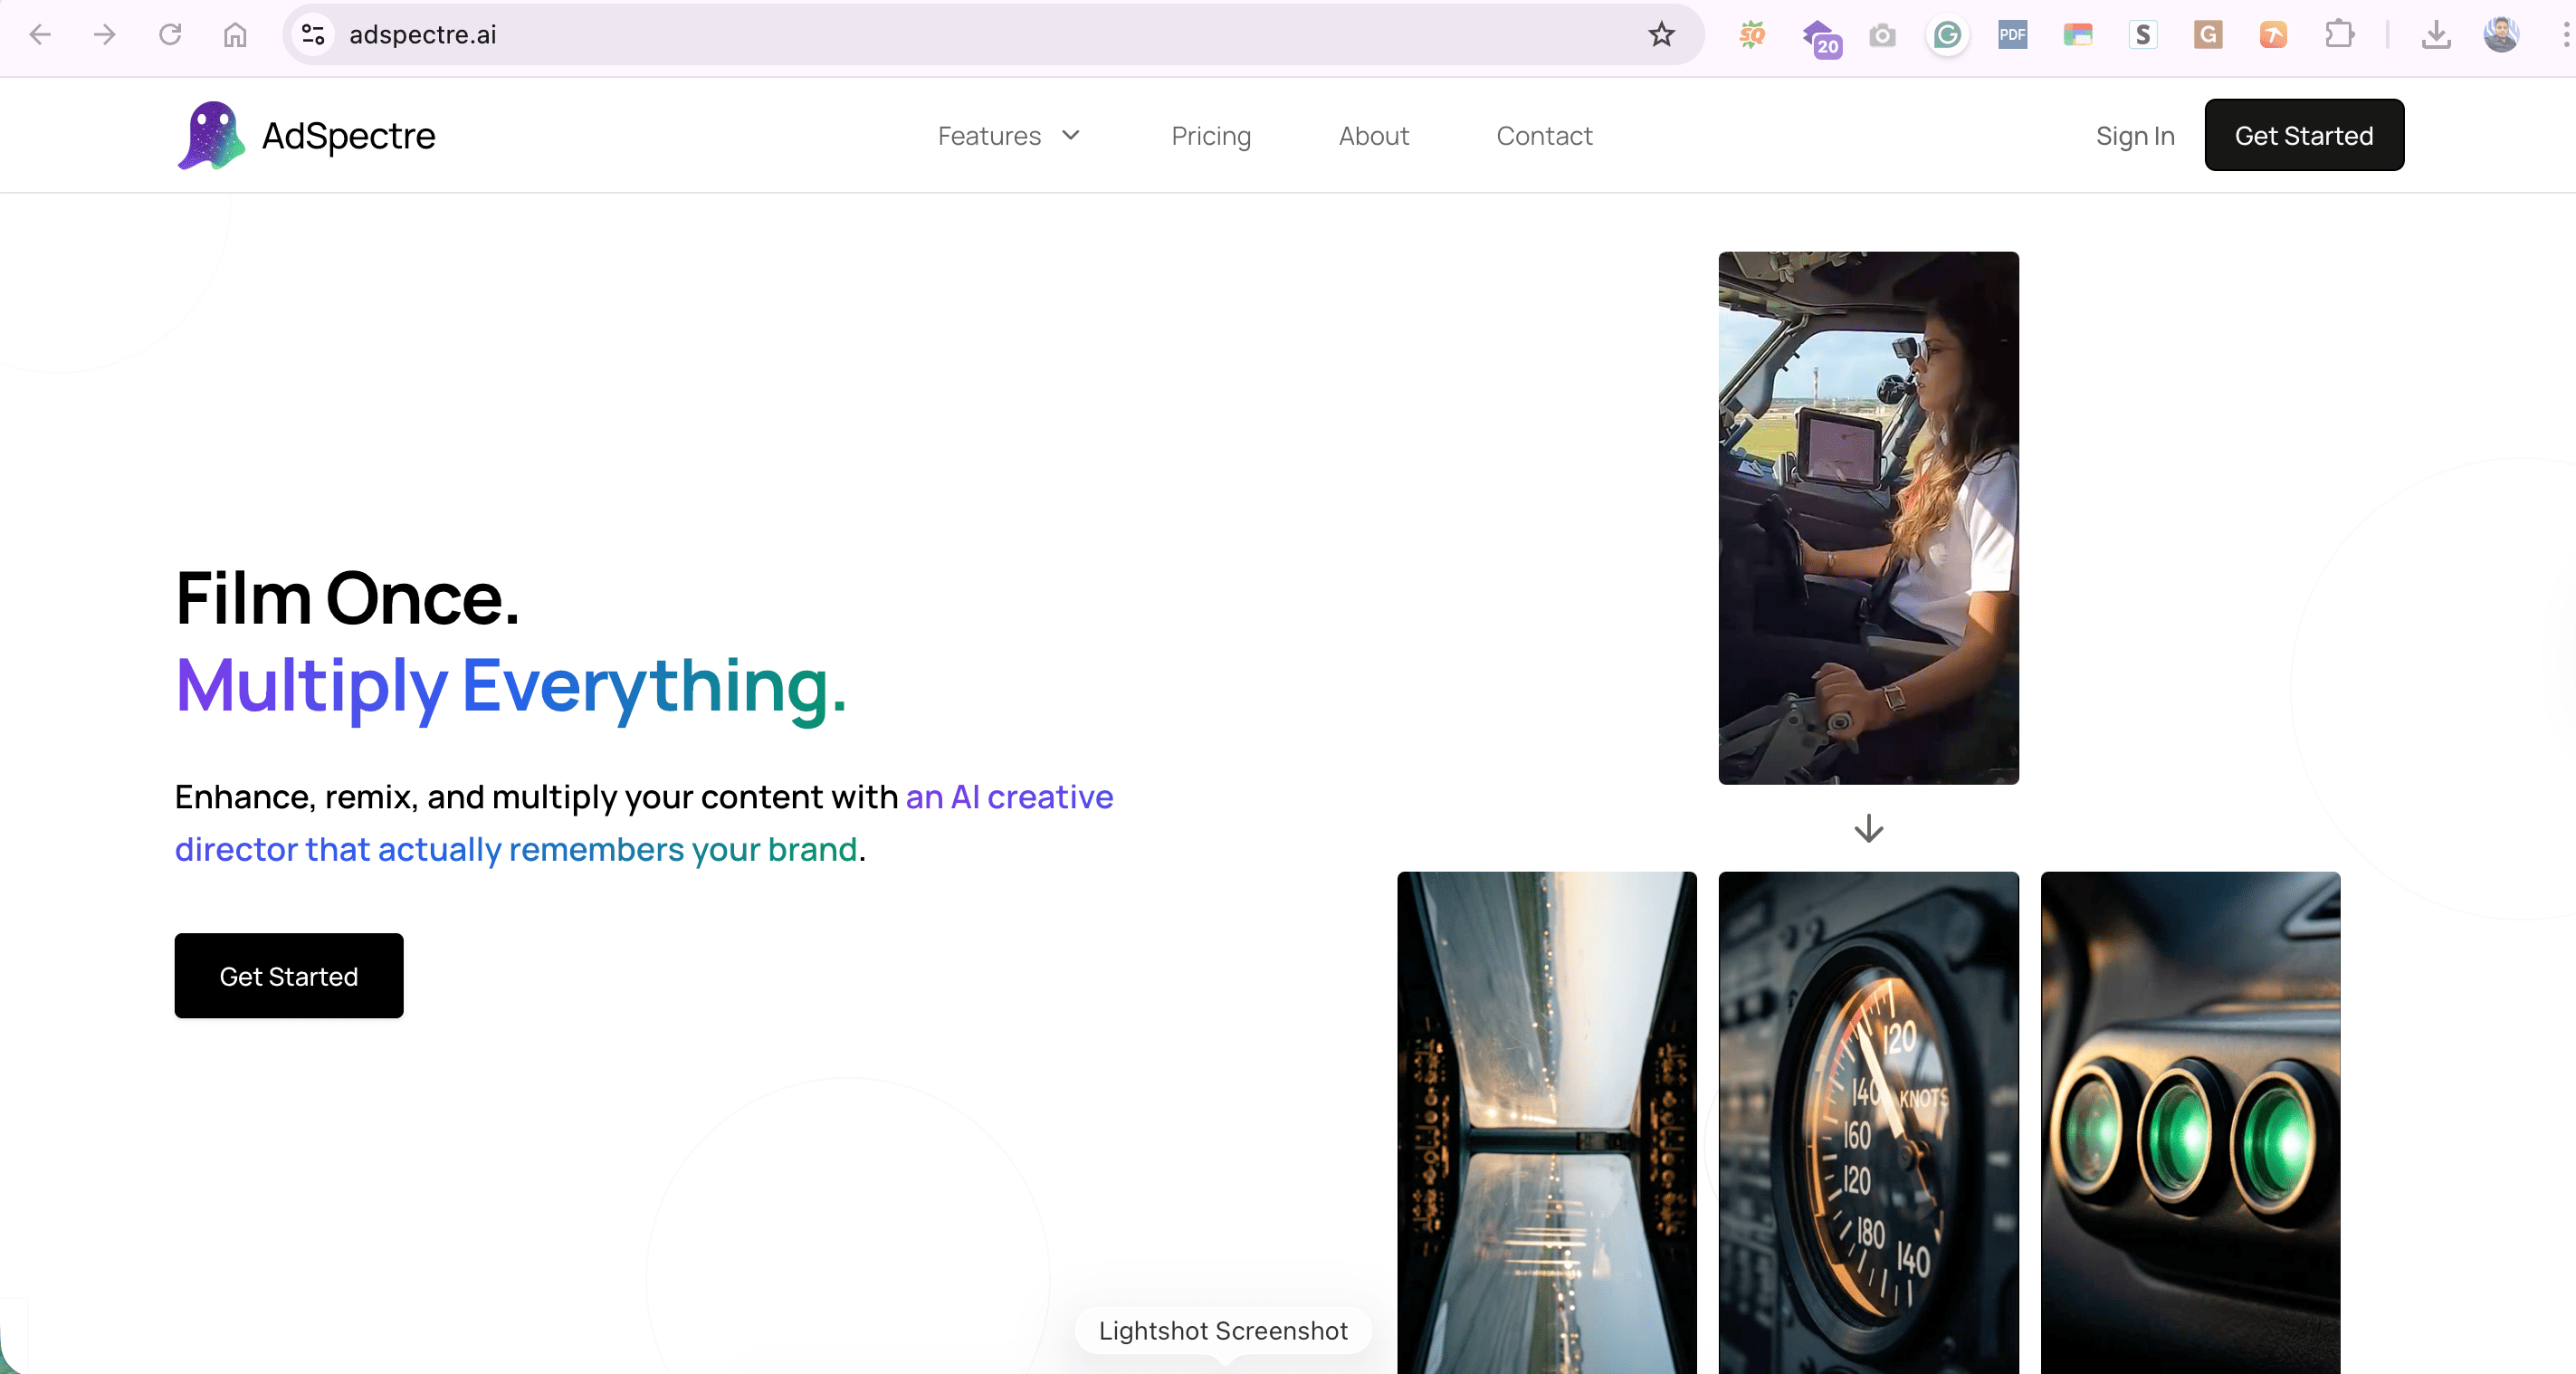Go to the Pricing page

[1210, 136]
